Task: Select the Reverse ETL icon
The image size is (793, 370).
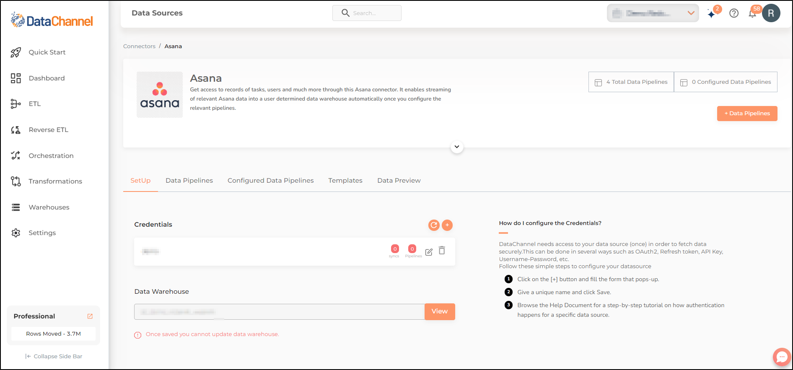Action: (x=16, y=130)
